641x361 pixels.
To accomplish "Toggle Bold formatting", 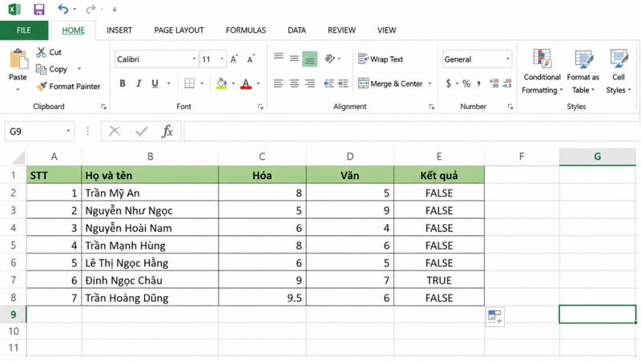I will click(x=123, y=83).
